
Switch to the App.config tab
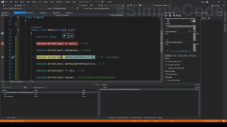pyautogui.click(x=56, y=13)
